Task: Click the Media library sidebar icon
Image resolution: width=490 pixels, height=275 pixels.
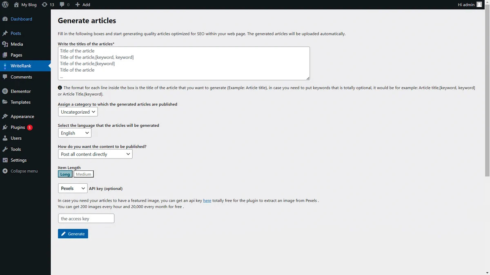Action: [5, 44]
